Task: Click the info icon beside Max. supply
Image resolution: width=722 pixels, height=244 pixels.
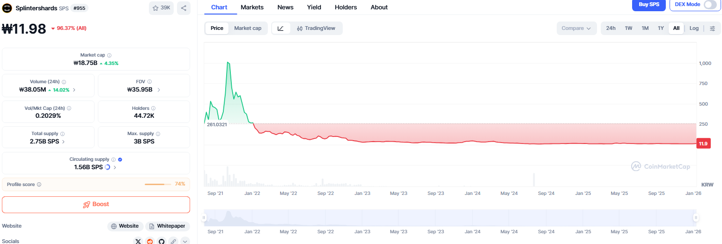Action: (158, 134)
